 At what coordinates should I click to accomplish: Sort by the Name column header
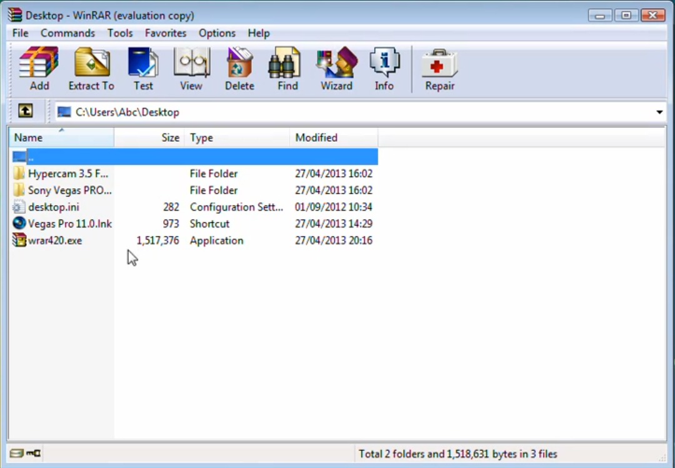(x=61, y=137)
